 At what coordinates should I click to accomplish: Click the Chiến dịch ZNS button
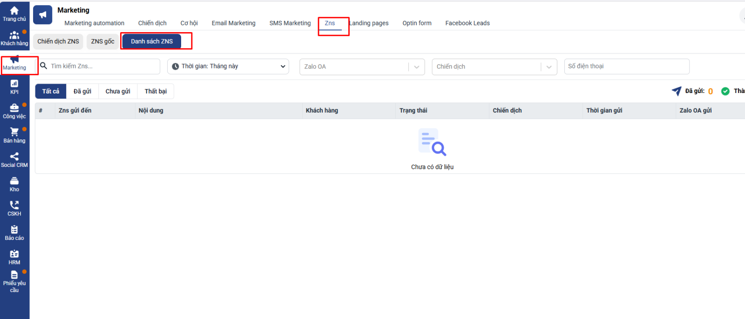click(58, 41)
